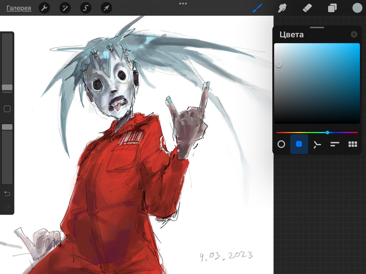This screenshot has height=274, width=366.
Task: Redo with the sidebar redo arrow
Action: pyautogui.click(x=7, y=208)
